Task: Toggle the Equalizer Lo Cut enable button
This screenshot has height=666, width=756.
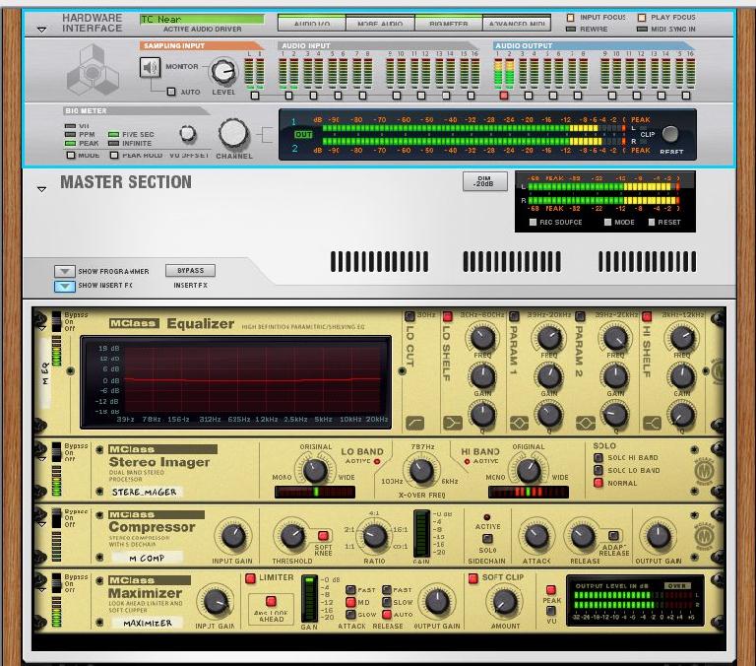Action: (x=409, y=316)
